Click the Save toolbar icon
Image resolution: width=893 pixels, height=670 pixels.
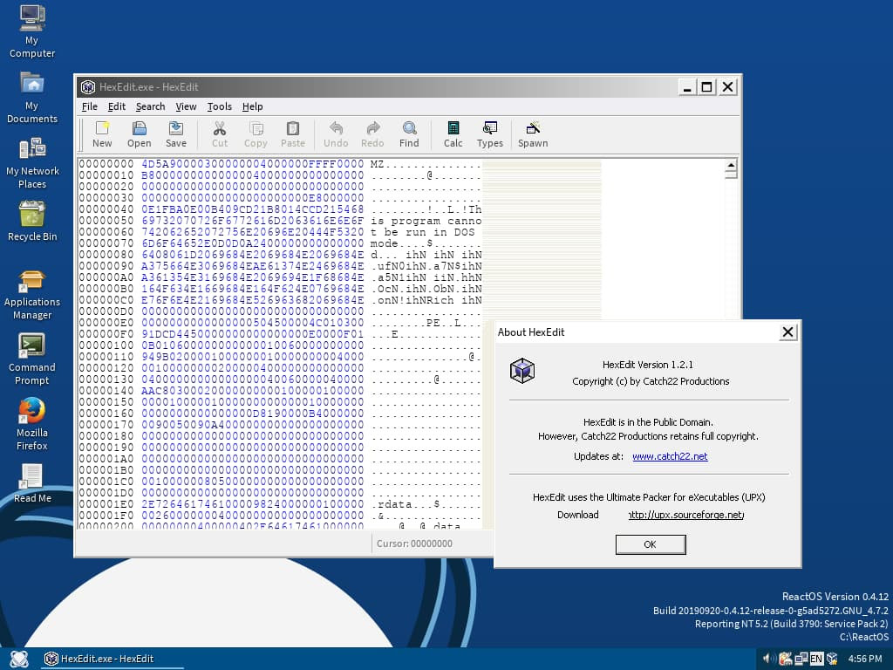[x=176, y=128]
